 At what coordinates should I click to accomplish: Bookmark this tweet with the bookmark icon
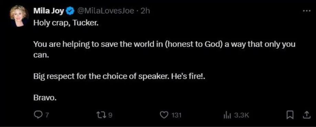[290, 115]
